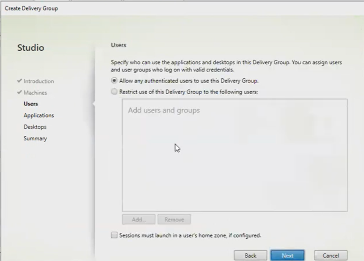
Task: Go back using the Back button
Action: click(x=251, y=256)
